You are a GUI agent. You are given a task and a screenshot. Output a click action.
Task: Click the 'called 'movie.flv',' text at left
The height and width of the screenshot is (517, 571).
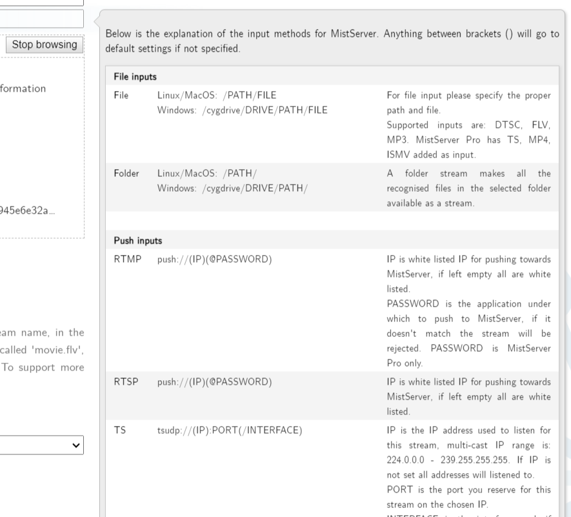(42, 350)
